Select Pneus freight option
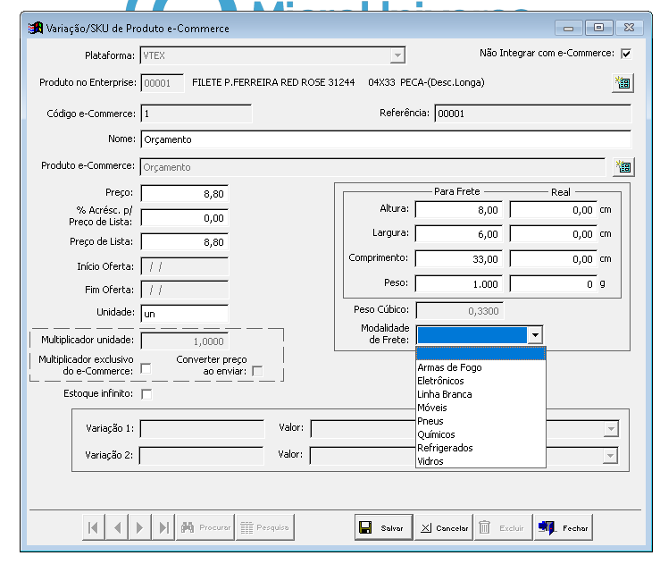This screenshot has height=564, width=660. pos(480,421)
